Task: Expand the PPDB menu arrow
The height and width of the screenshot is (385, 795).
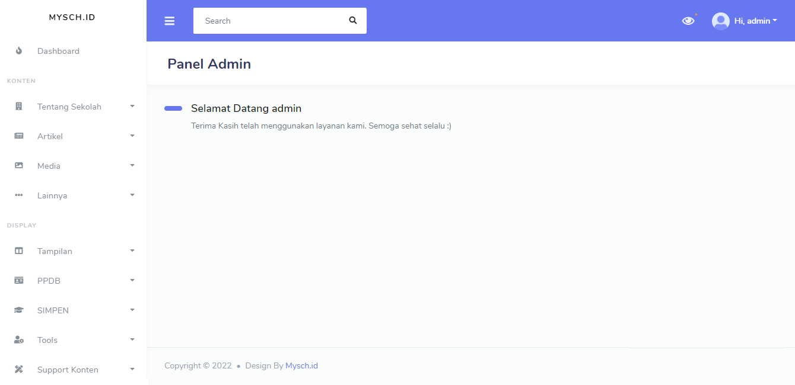Action: [x=132, y=281]
